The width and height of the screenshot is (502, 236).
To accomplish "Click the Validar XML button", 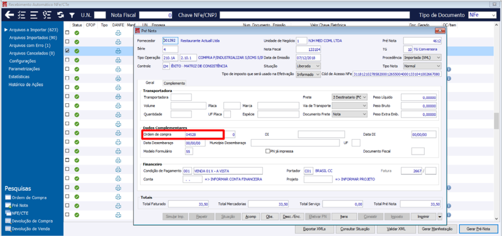I will coord(396,229).
